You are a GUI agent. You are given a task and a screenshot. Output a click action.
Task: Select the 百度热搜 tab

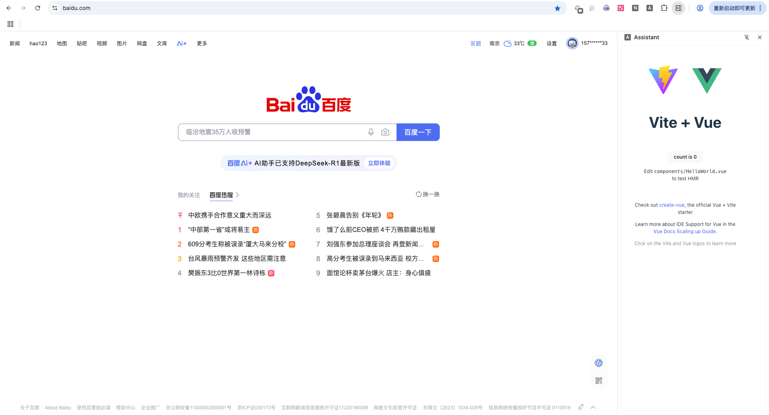(x=221, y=195)
